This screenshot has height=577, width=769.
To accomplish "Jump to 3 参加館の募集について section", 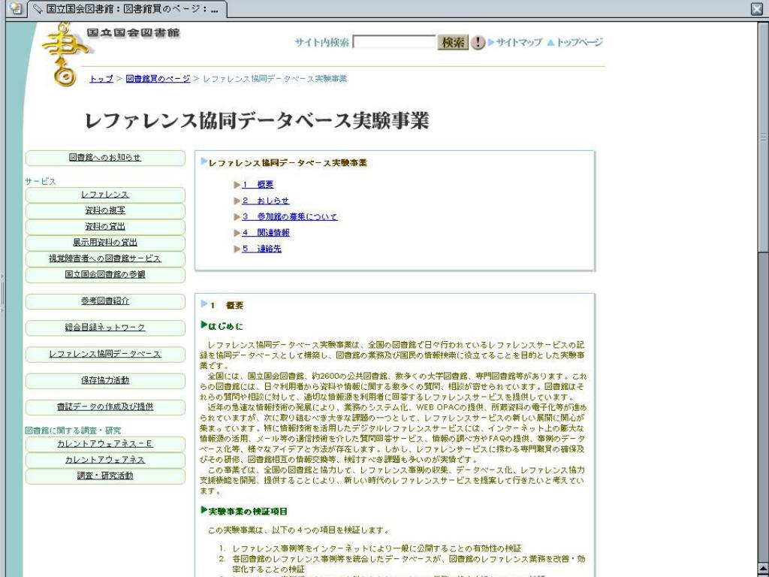I will (290, 216).
